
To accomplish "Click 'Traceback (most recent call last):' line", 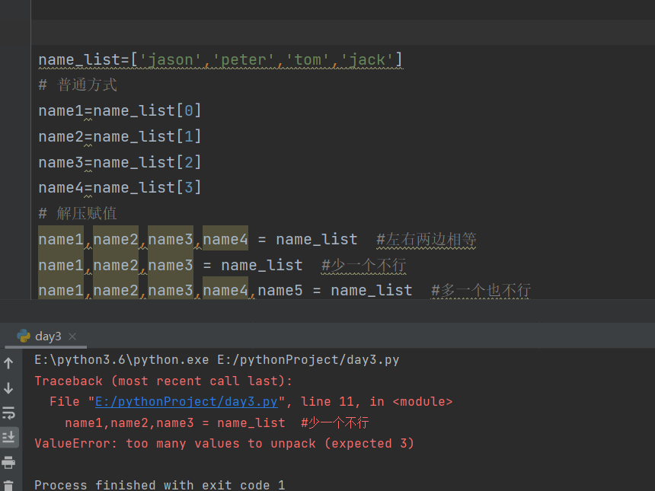I will coord(163,381).
